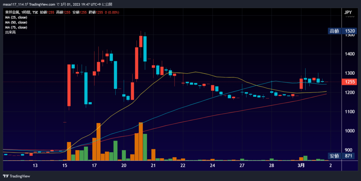Click date label 20 on time axis
Image resolution: width=361 pixels, height=181 pixels.
click(124, 166)
